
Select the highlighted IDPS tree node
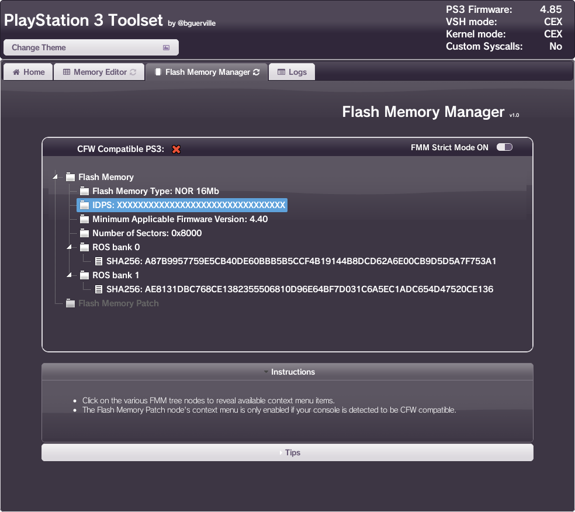(x=182, y=205)
